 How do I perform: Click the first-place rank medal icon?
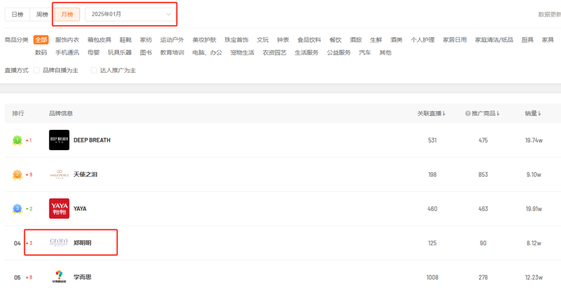[17, 140]
